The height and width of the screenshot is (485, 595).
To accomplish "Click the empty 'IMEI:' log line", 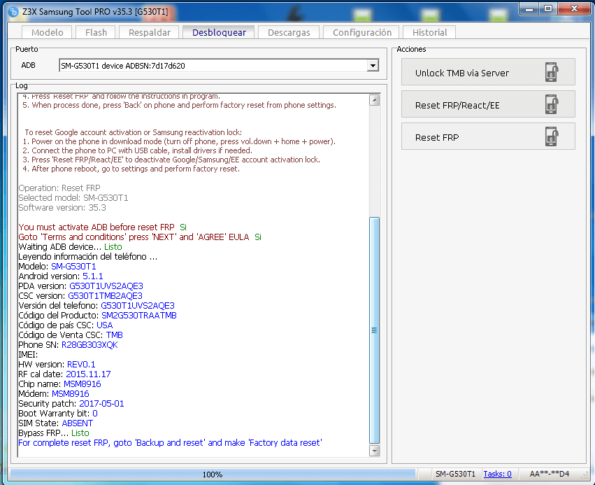I will tap(28, 355).
